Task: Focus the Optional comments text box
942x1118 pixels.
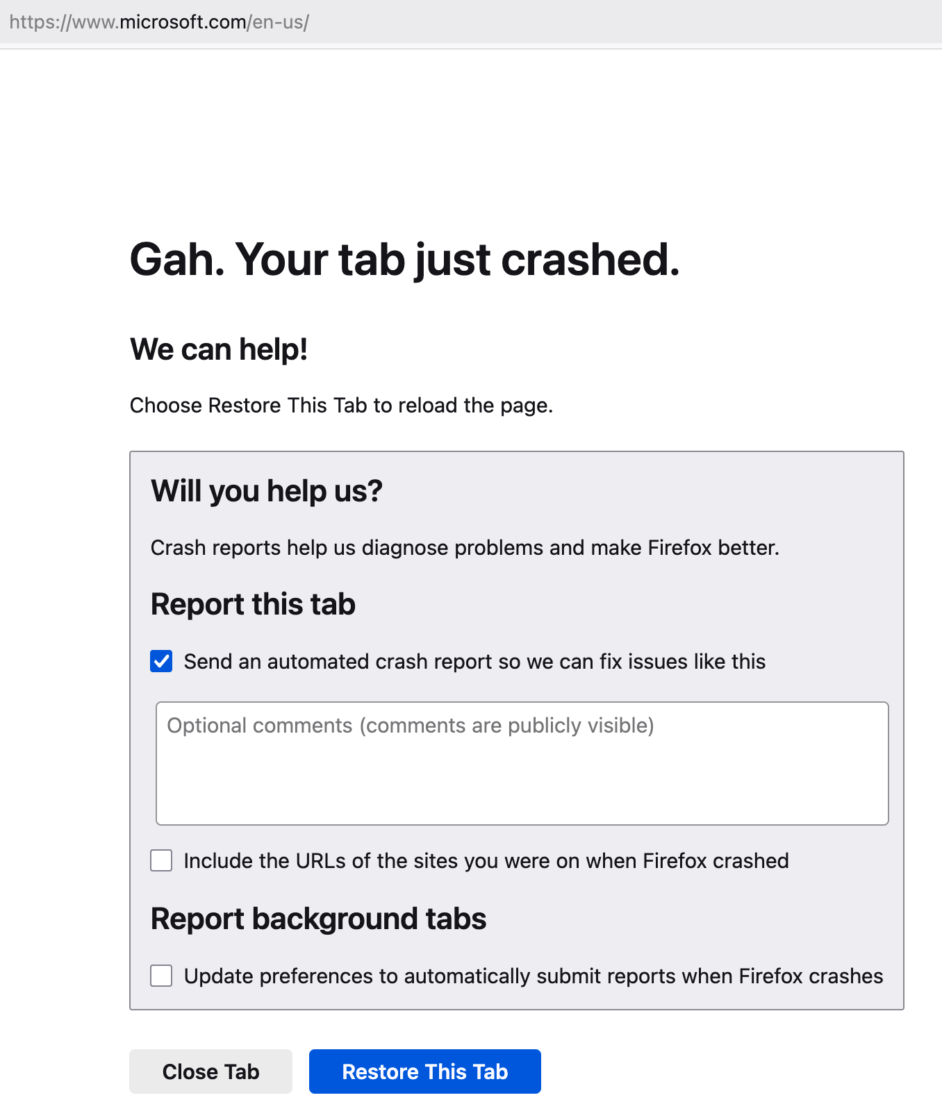Action: [x=522, y=763]
